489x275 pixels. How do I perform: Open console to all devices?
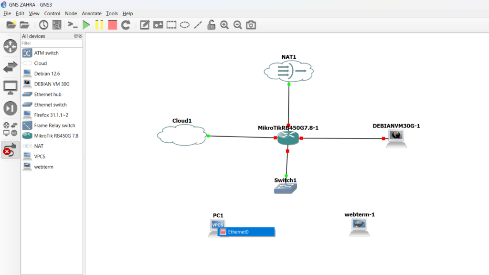point(73,25)
